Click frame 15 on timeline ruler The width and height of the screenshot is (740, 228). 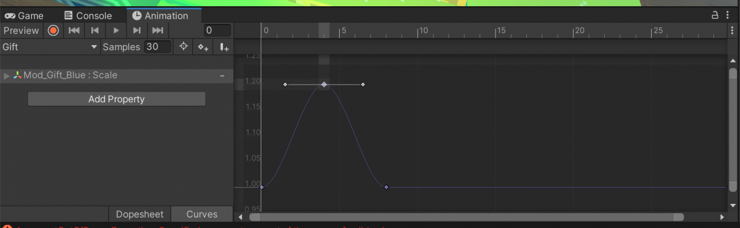click(501, 31)
